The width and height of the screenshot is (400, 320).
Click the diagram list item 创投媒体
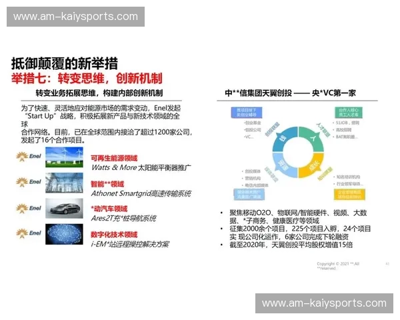tap(251, 171)
